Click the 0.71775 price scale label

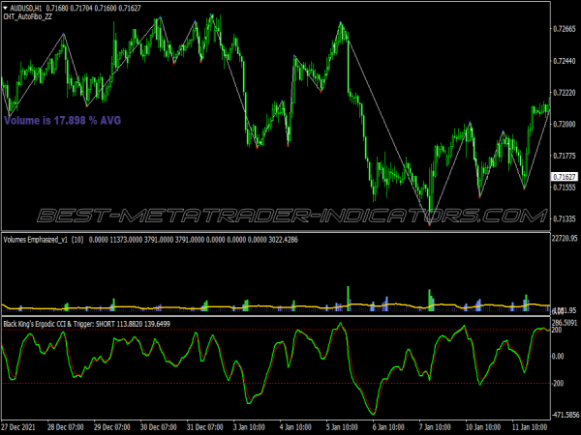(565, 156)
